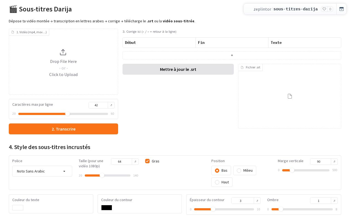Click the Début column header
350x218 pixels.
click(159, 43)
